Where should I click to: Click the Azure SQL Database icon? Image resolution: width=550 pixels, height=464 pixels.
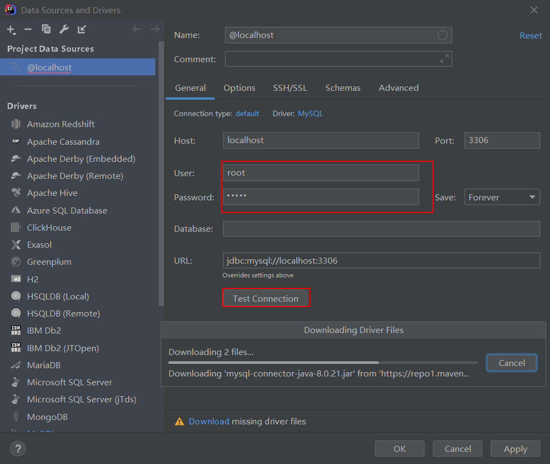click(x=16, y=210)
